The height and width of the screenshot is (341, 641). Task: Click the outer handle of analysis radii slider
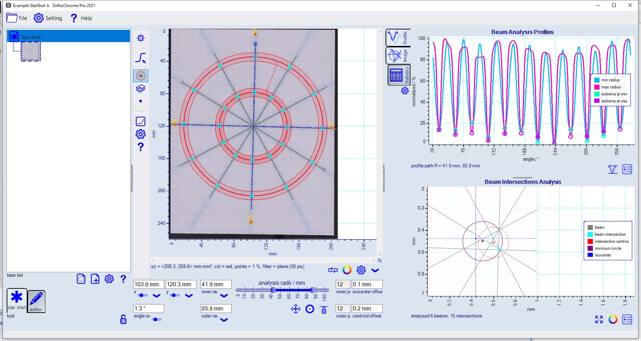click(x=312, y=290)
